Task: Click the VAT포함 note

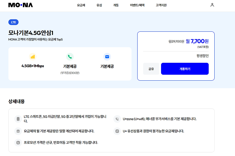Action: 203,47
